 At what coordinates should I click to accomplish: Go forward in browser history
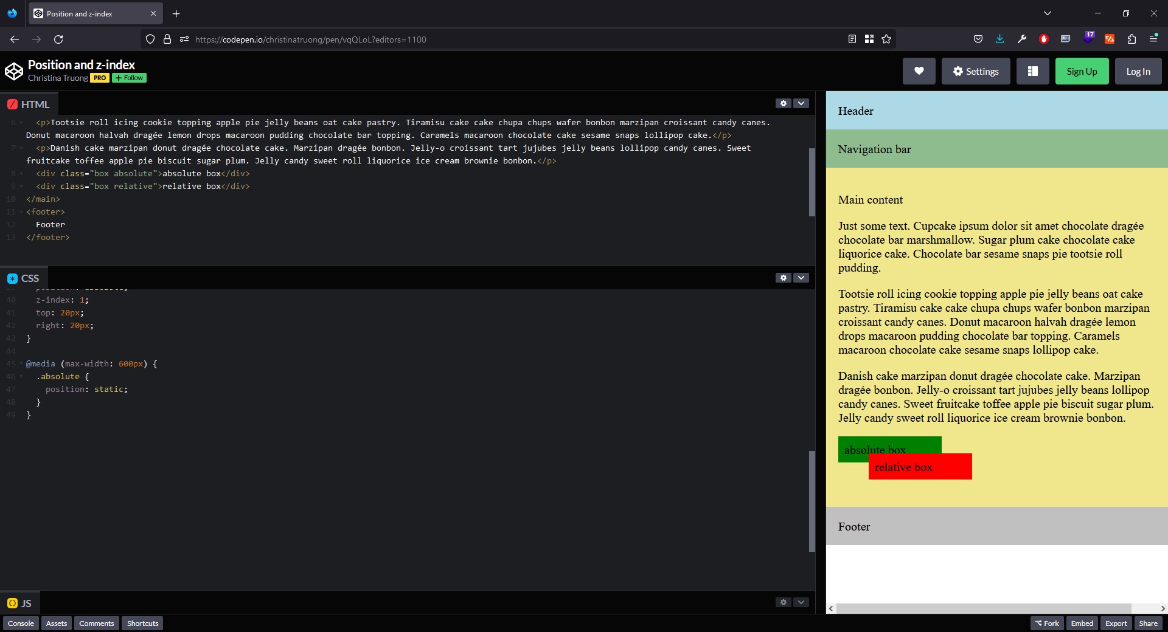click(x=36, y=39)
